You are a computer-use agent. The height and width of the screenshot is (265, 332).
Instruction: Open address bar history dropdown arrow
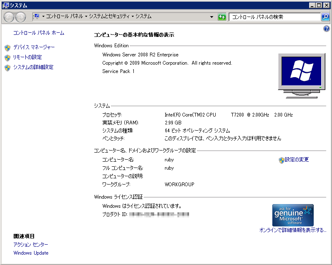(211, 17)
